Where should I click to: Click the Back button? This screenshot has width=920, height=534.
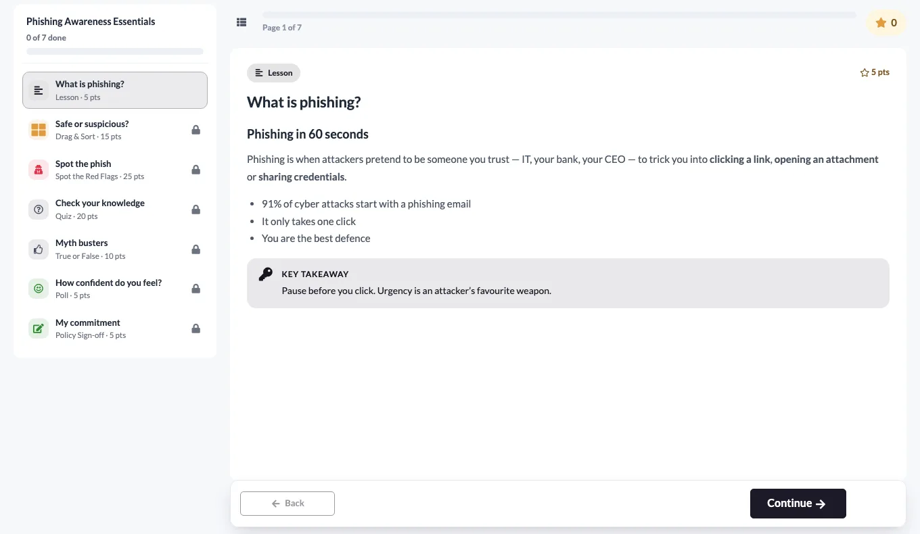click(287, 504)
